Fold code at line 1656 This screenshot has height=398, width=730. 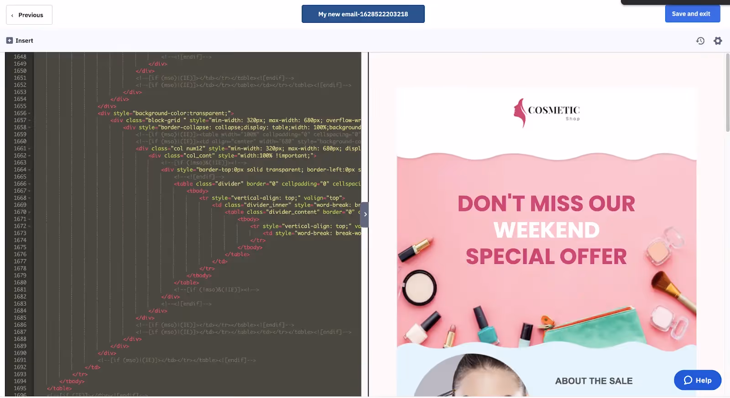click(30, 114)
